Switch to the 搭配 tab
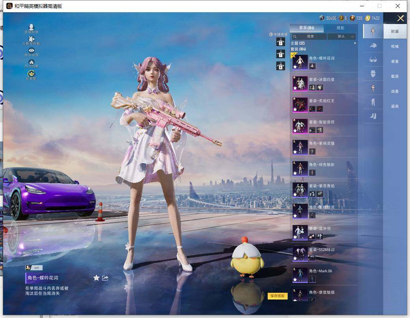Image resolution: width=410 pixels, height=318 pixels. 341,28
